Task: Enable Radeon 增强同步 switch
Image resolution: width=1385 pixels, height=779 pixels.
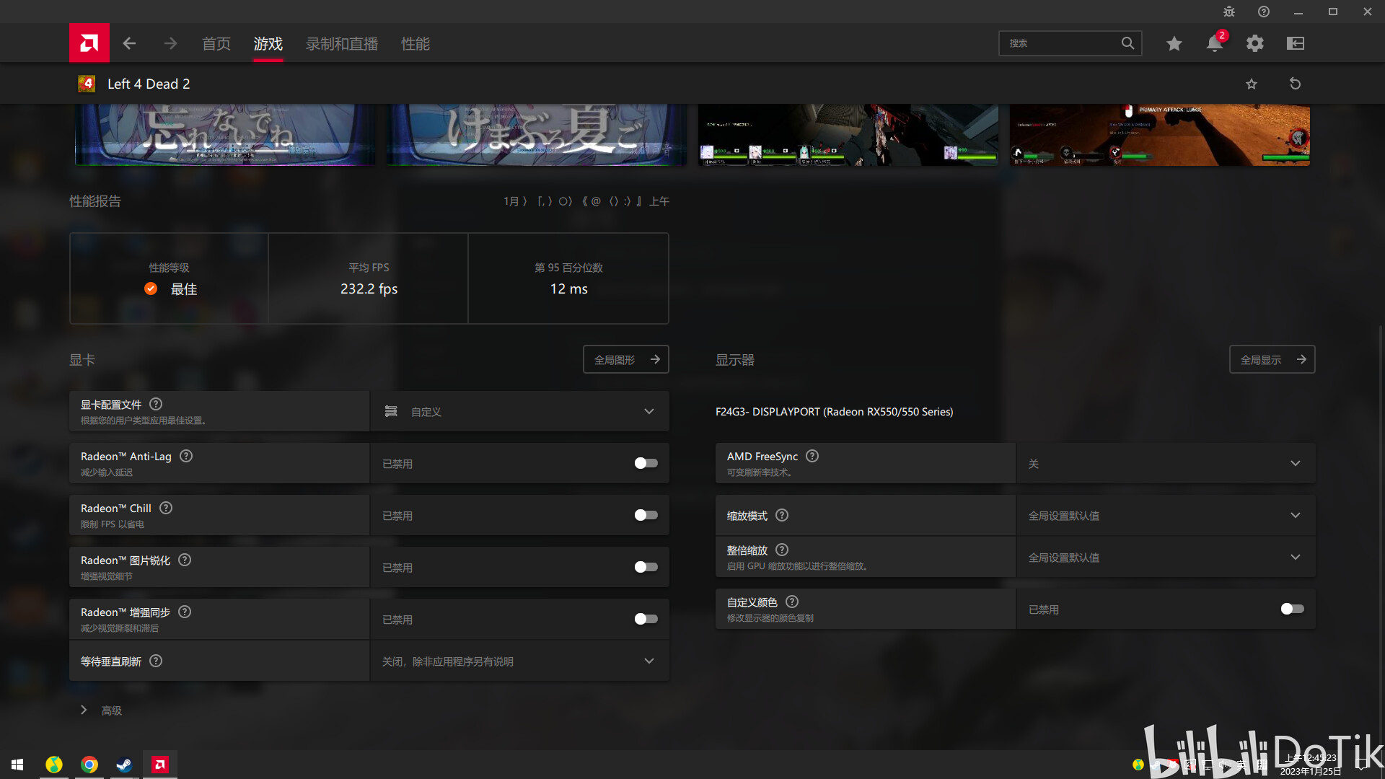Action: click(x=646, y=619)
